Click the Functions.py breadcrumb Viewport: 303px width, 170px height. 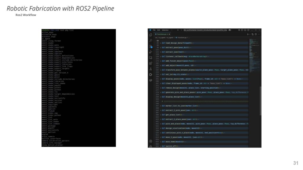[182, 37]
